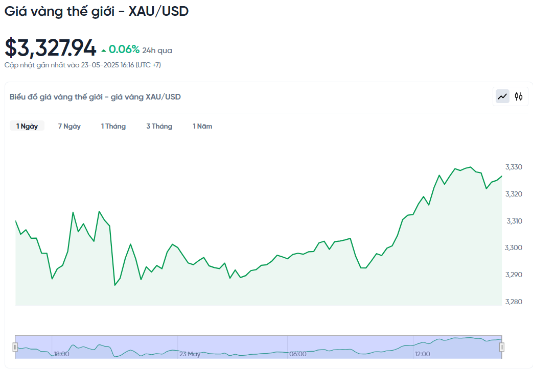Click the right handle of the range navigator
533x371 pixels.
point(502,347)
